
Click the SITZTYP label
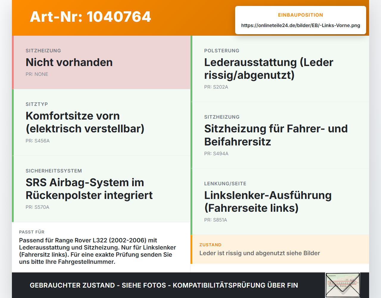(37, 104)
